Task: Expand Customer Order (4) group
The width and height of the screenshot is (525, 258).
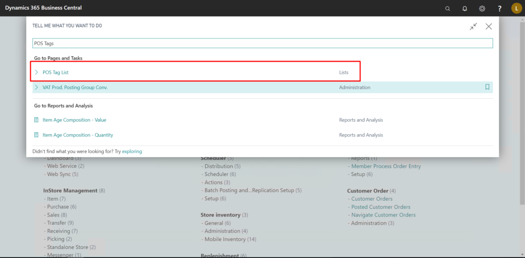Action: 371,191
